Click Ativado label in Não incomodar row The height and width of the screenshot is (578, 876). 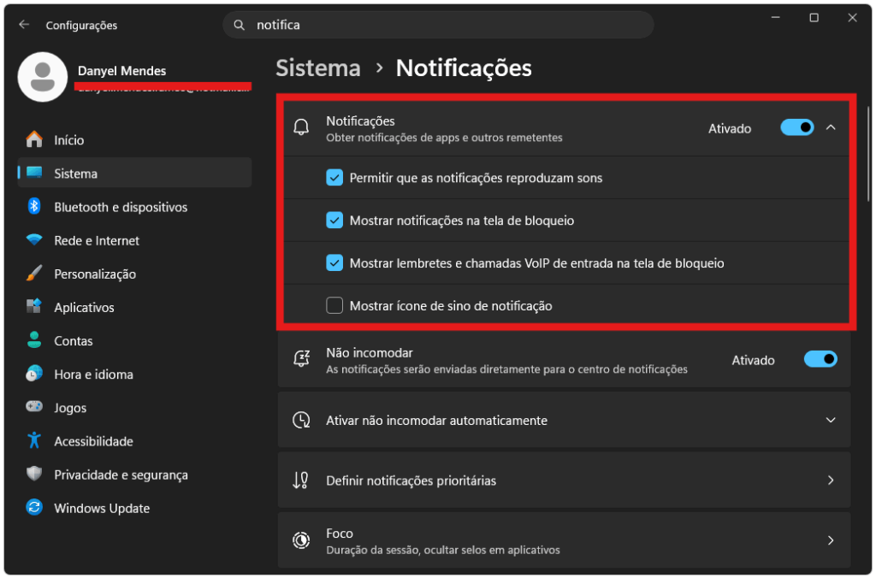(753, 360)
